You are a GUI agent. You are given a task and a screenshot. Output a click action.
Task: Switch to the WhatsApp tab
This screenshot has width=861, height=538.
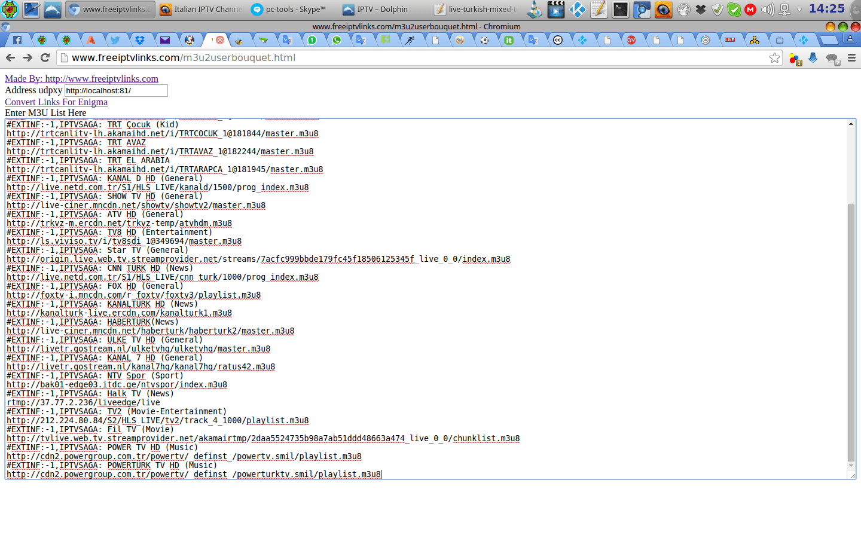coord(337,40)
